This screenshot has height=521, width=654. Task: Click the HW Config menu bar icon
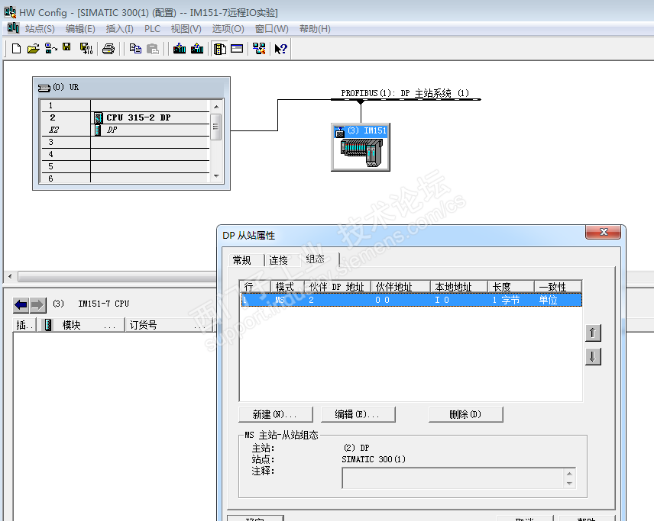coord(13,28)
